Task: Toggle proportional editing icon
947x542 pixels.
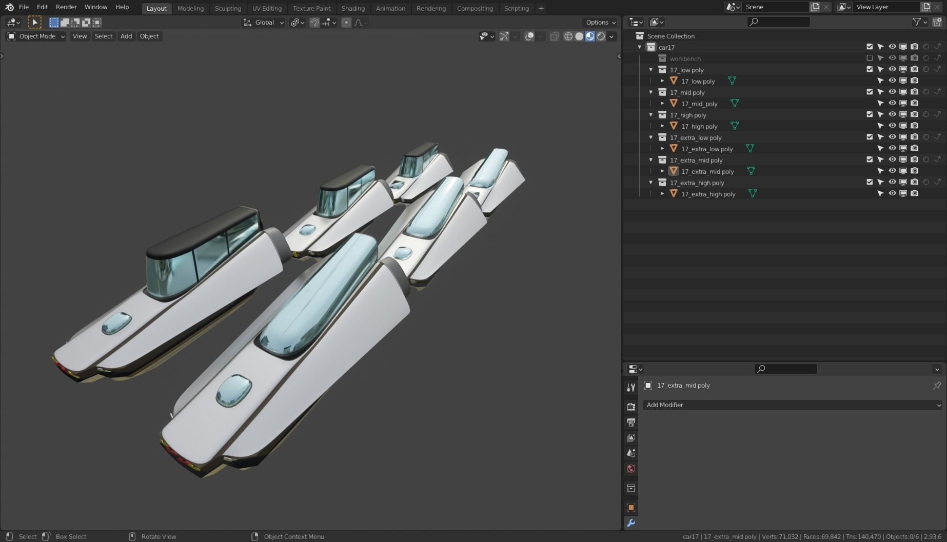Action: tap(346, 22)
